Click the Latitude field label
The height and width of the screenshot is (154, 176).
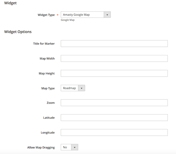coord(49,118)
